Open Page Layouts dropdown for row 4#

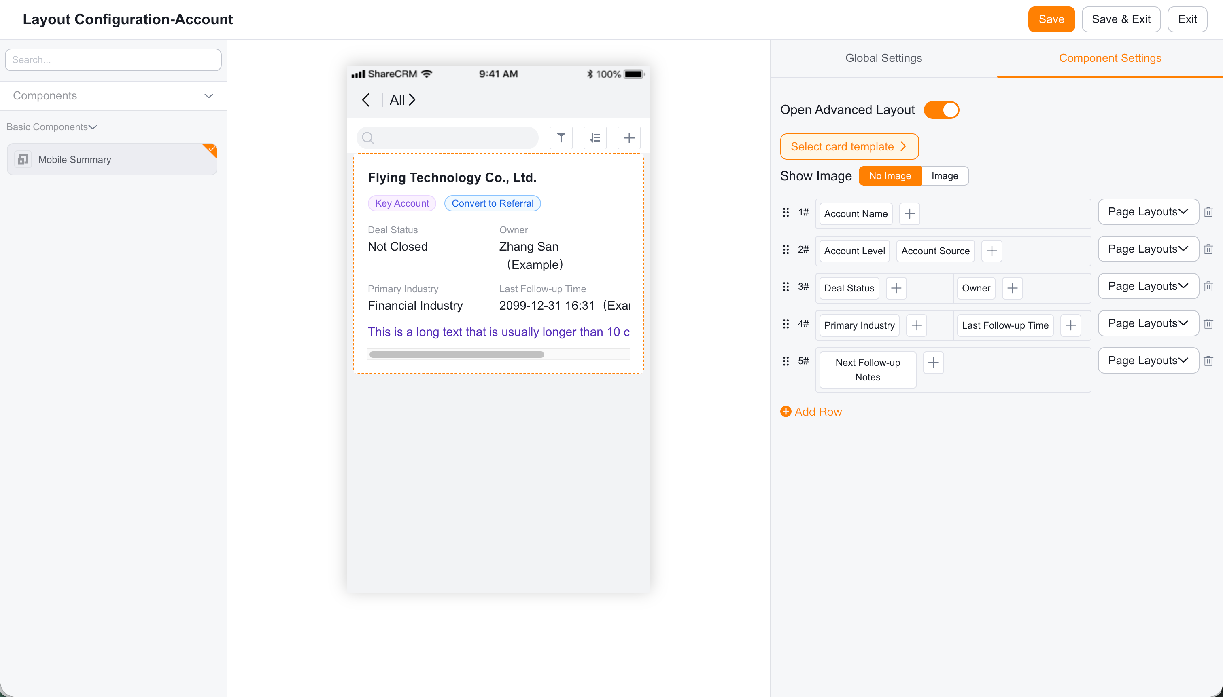pyautogui.click(x=1148, y=323)
